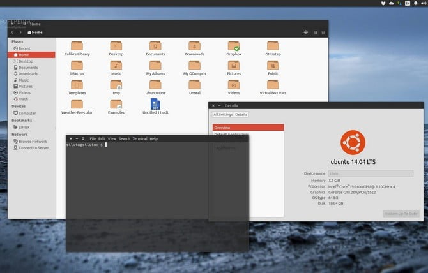The height and width of the screenshot is (273, 428).
Task: Open the terminal Edit menu
Action: [102, 138]
